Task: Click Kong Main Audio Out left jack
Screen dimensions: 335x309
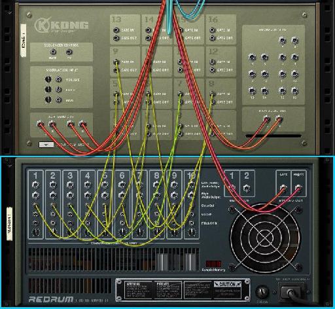Action: point(266,119)
